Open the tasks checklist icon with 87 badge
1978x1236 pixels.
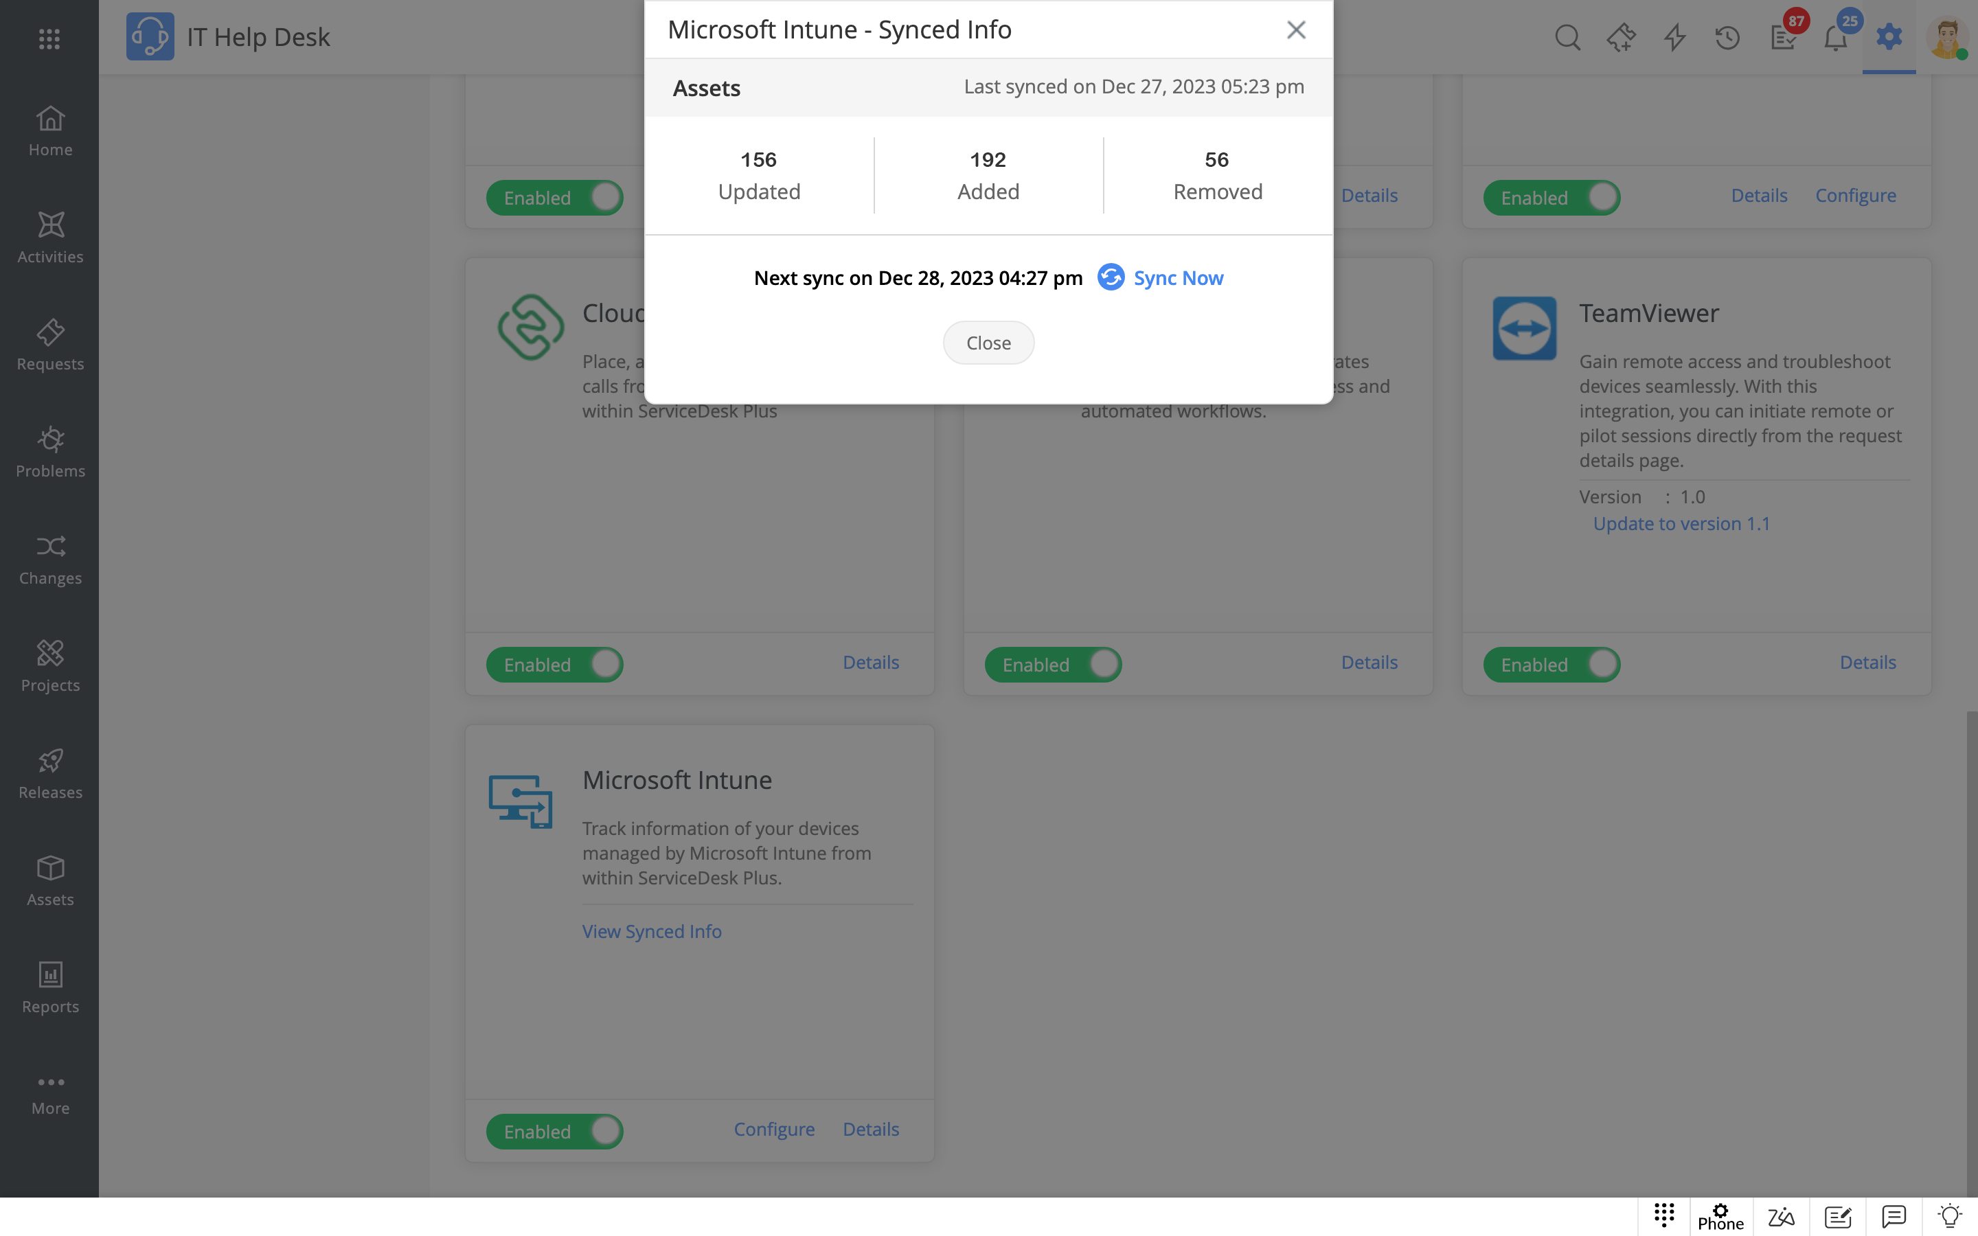[x=1783, y=38]
